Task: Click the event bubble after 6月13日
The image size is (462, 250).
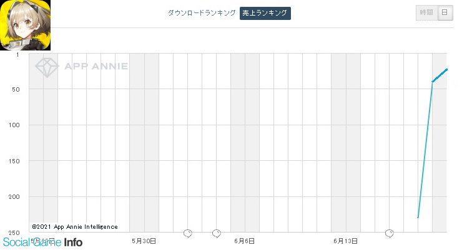Action: point(389,234)
